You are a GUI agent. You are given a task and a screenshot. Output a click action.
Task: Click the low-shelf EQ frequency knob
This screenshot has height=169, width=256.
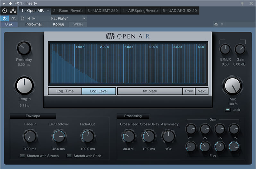(x=191, y=147)
